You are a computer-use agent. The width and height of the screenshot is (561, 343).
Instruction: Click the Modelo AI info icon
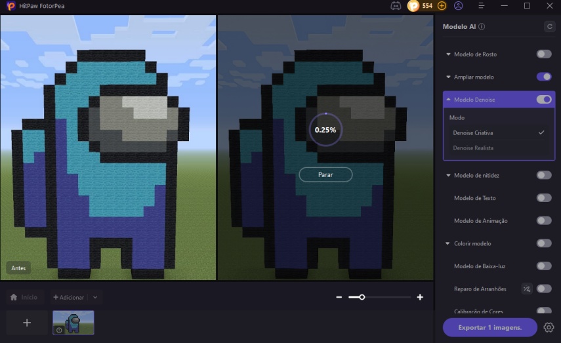[482, 26]
